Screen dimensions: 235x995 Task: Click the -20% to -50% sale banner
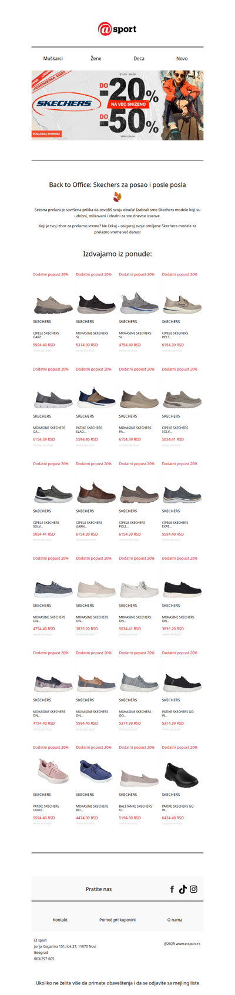(117, 105)
